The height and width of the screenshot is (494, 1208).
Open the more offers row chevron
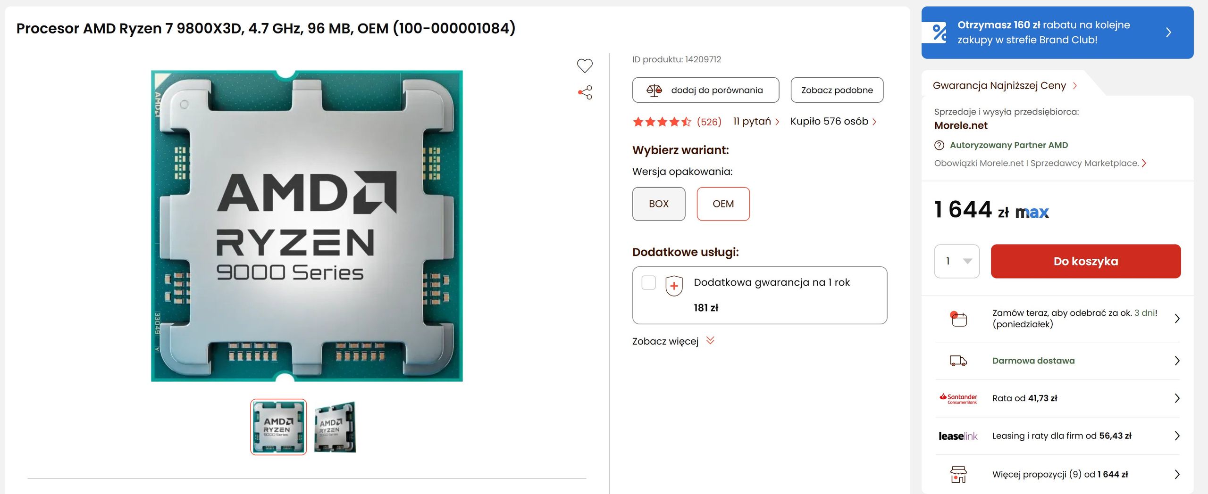click(x=1177, y=474)
